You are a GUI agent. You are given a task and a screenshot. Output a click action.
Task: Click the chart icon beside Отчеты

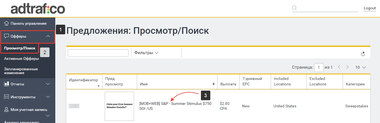7,84
